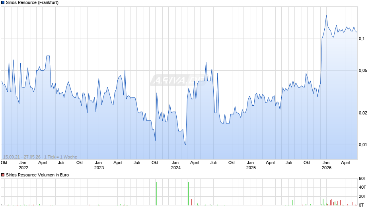374x209 pixels.
Task: Click the 0,02 price axis label
Action: pyautogui.click(x=363, y=113)
